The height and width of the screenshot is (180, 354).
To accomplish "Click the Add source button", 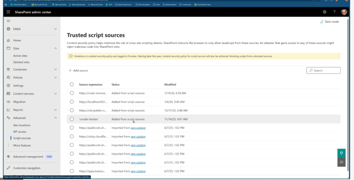I will (x=78, y=71).
